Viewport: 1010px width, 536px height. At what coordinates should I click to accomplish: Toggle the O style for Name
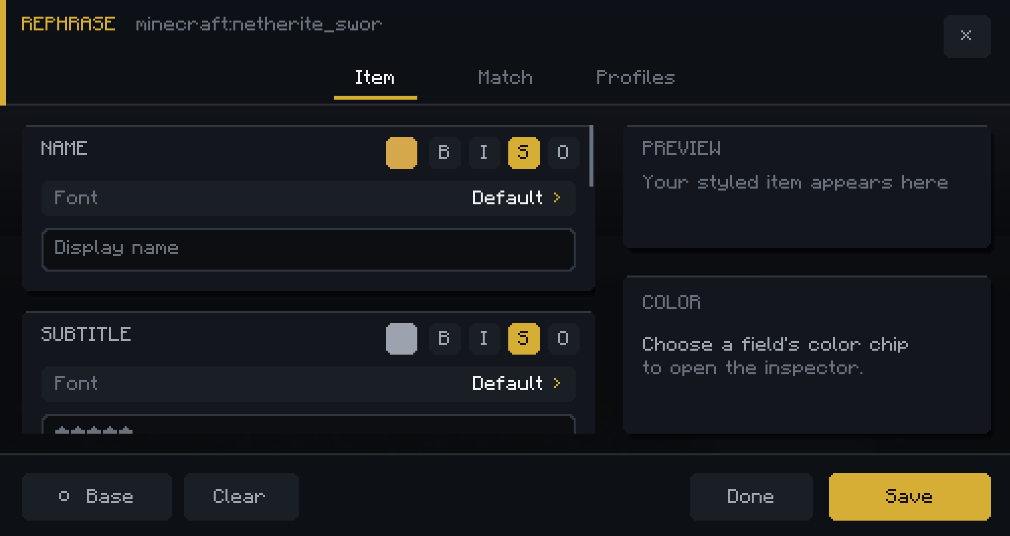(x=563, y=153)
